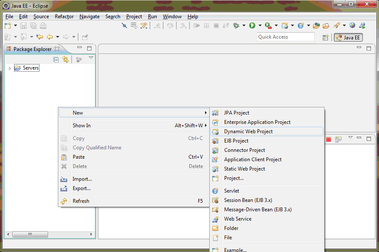
Task: Open the Refactor menu
Action: pos(64,17)
